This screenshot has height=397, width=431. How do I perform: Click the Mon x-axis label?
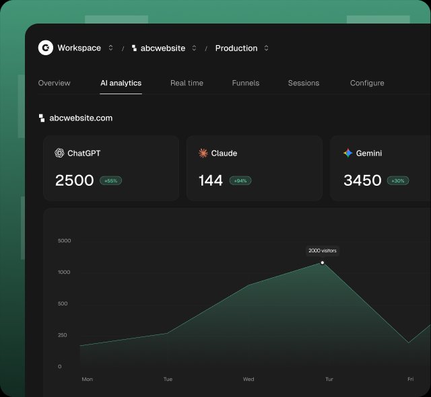[88, 379]
